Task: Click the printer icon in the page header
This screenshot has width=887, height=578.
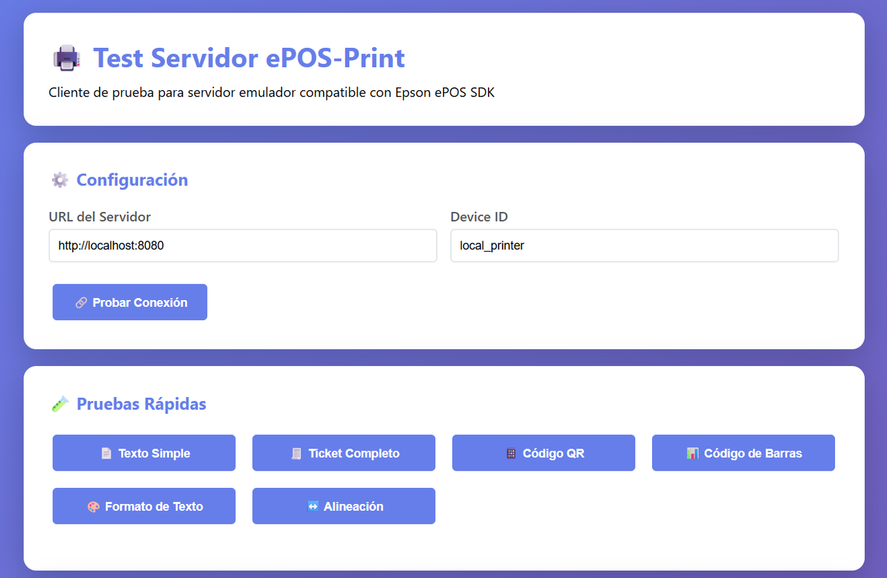Action: (67, 58)
